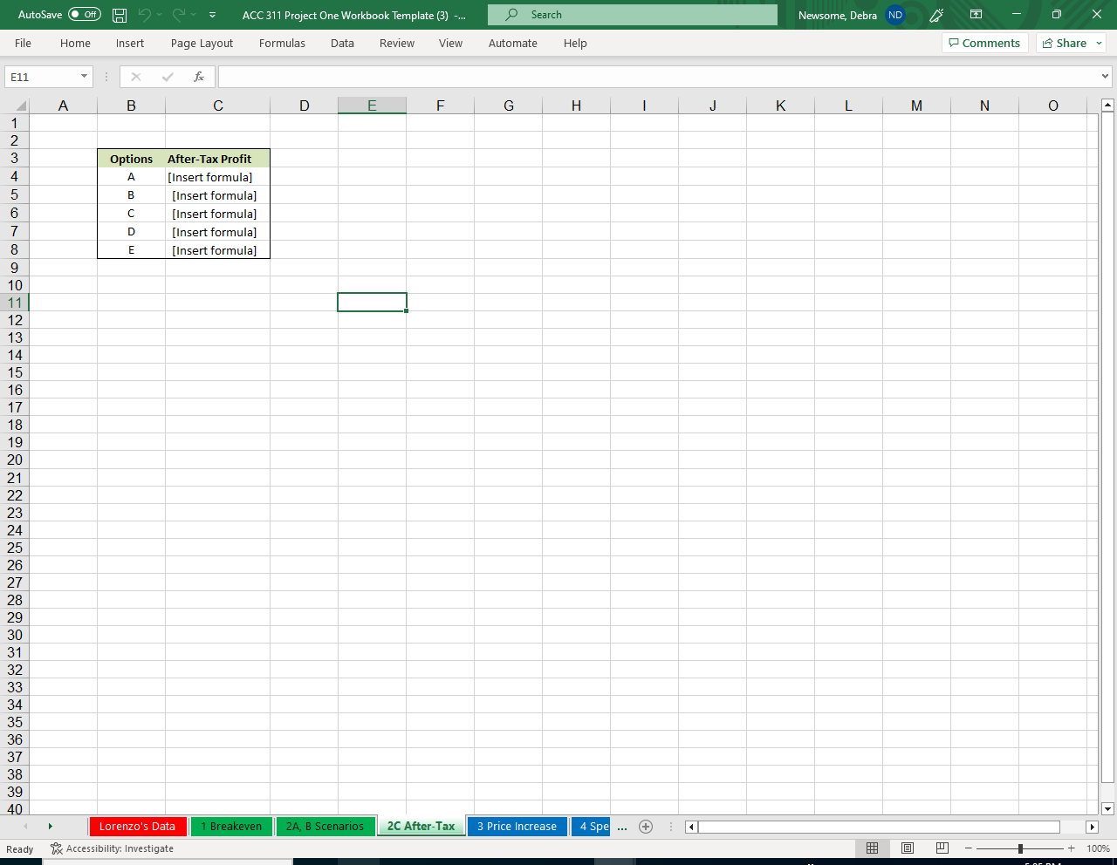Click the Redo arrow icon
The width and height of the screenshot is (1117, 865).
point(179,15)
